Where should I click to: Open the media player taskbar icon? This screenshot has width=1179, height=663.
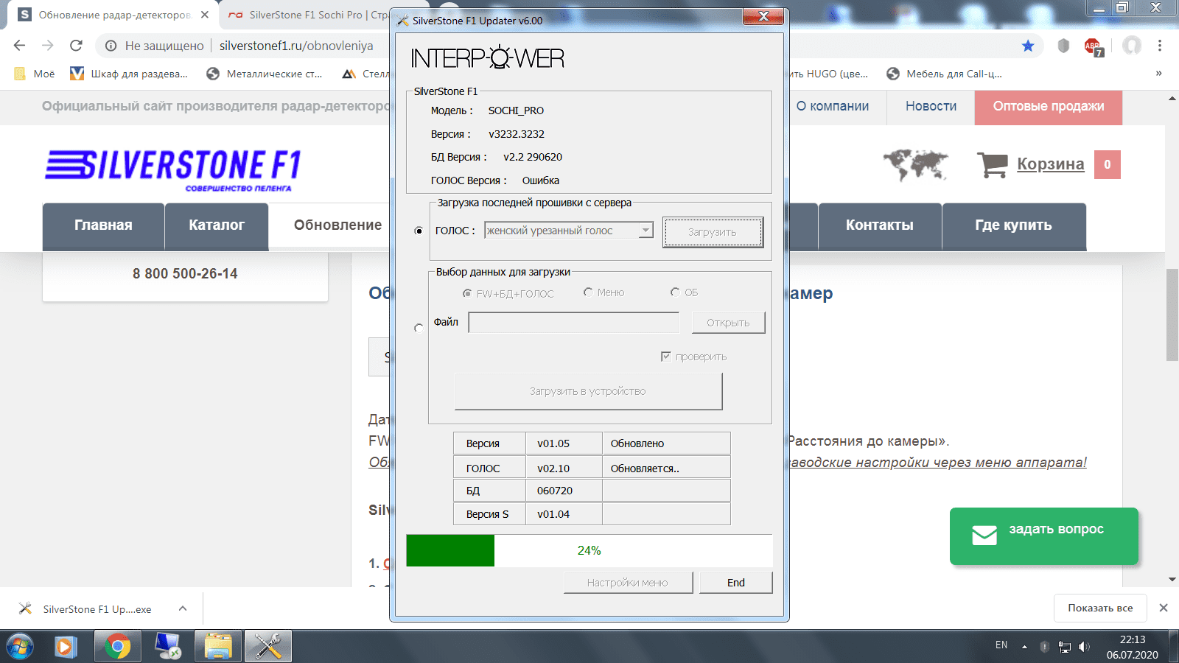coord(66,647)
